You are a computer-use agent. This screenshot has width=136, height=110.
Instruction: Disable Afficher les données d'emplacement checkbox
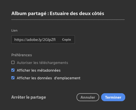[x=13, y=78]
